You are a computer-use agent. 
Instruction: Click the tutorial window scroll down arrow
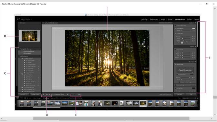[x=215, y=115]
